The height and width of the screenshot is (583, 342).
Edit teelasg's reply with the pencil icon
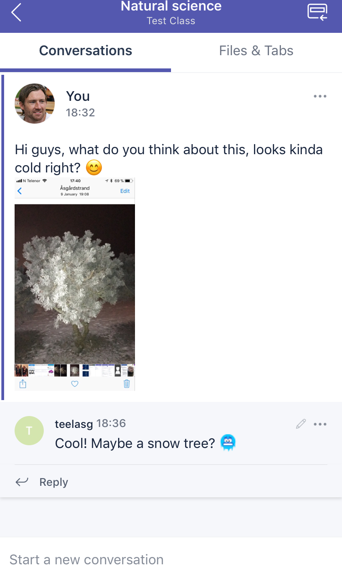(301, 424)
